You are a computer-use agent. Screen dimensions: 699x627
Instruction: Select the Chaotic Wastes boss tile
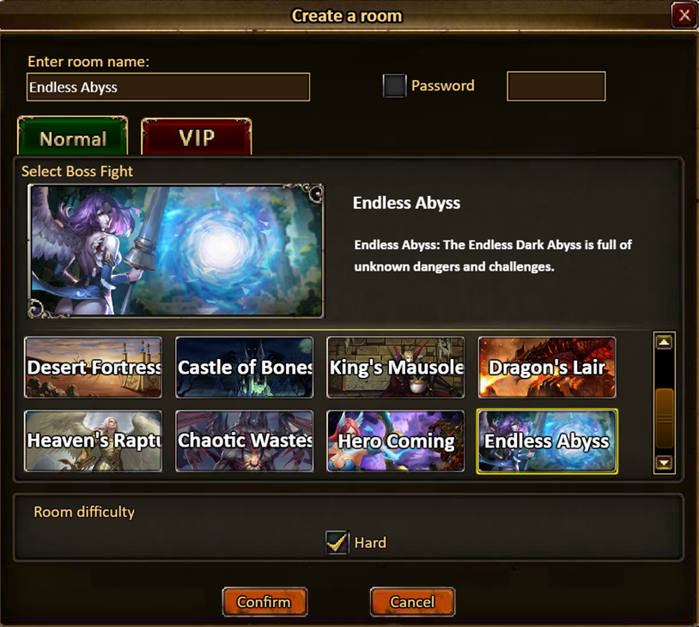244,441
